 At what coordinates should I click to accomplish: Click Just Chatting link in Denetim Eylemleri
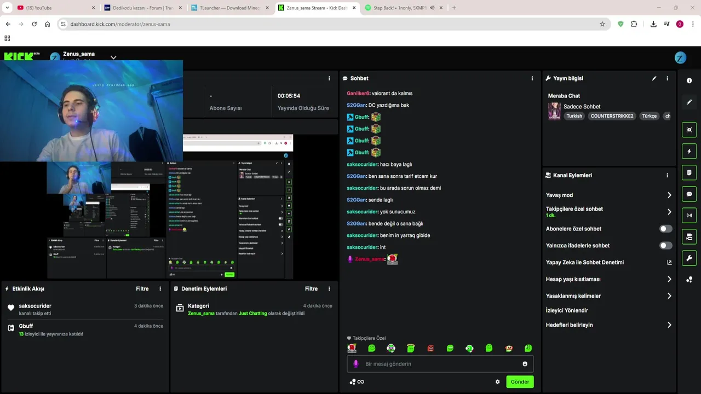coord(253,314)
